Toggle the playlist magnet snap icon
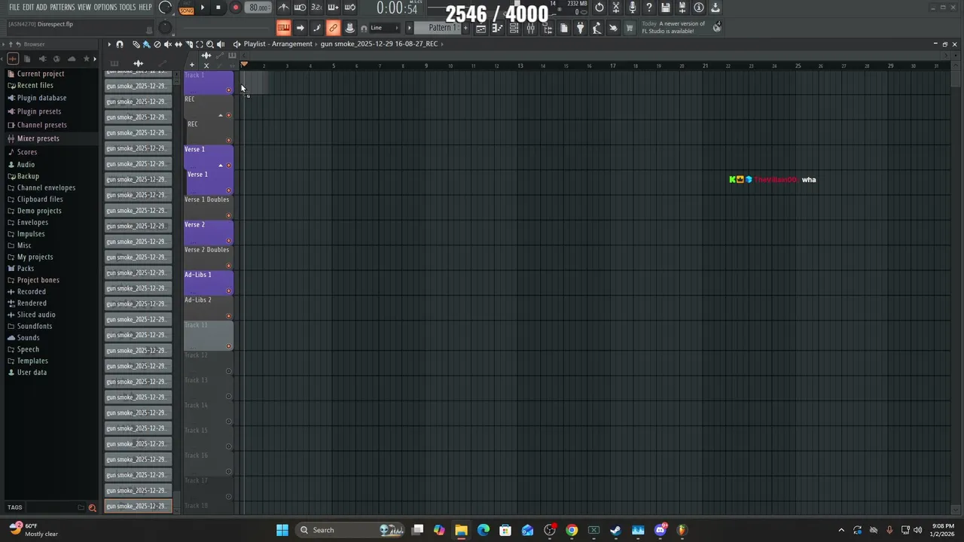The image size is (964, 542). (120, 44)
